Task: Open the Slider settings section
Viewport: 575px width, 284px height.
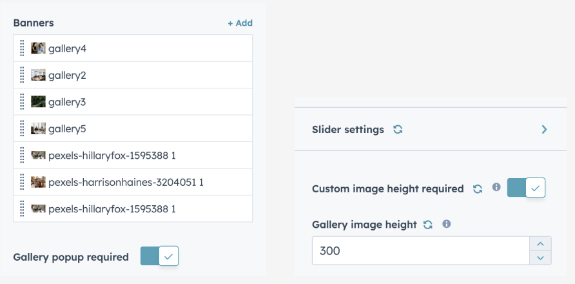Action: [x=347, y=130]
